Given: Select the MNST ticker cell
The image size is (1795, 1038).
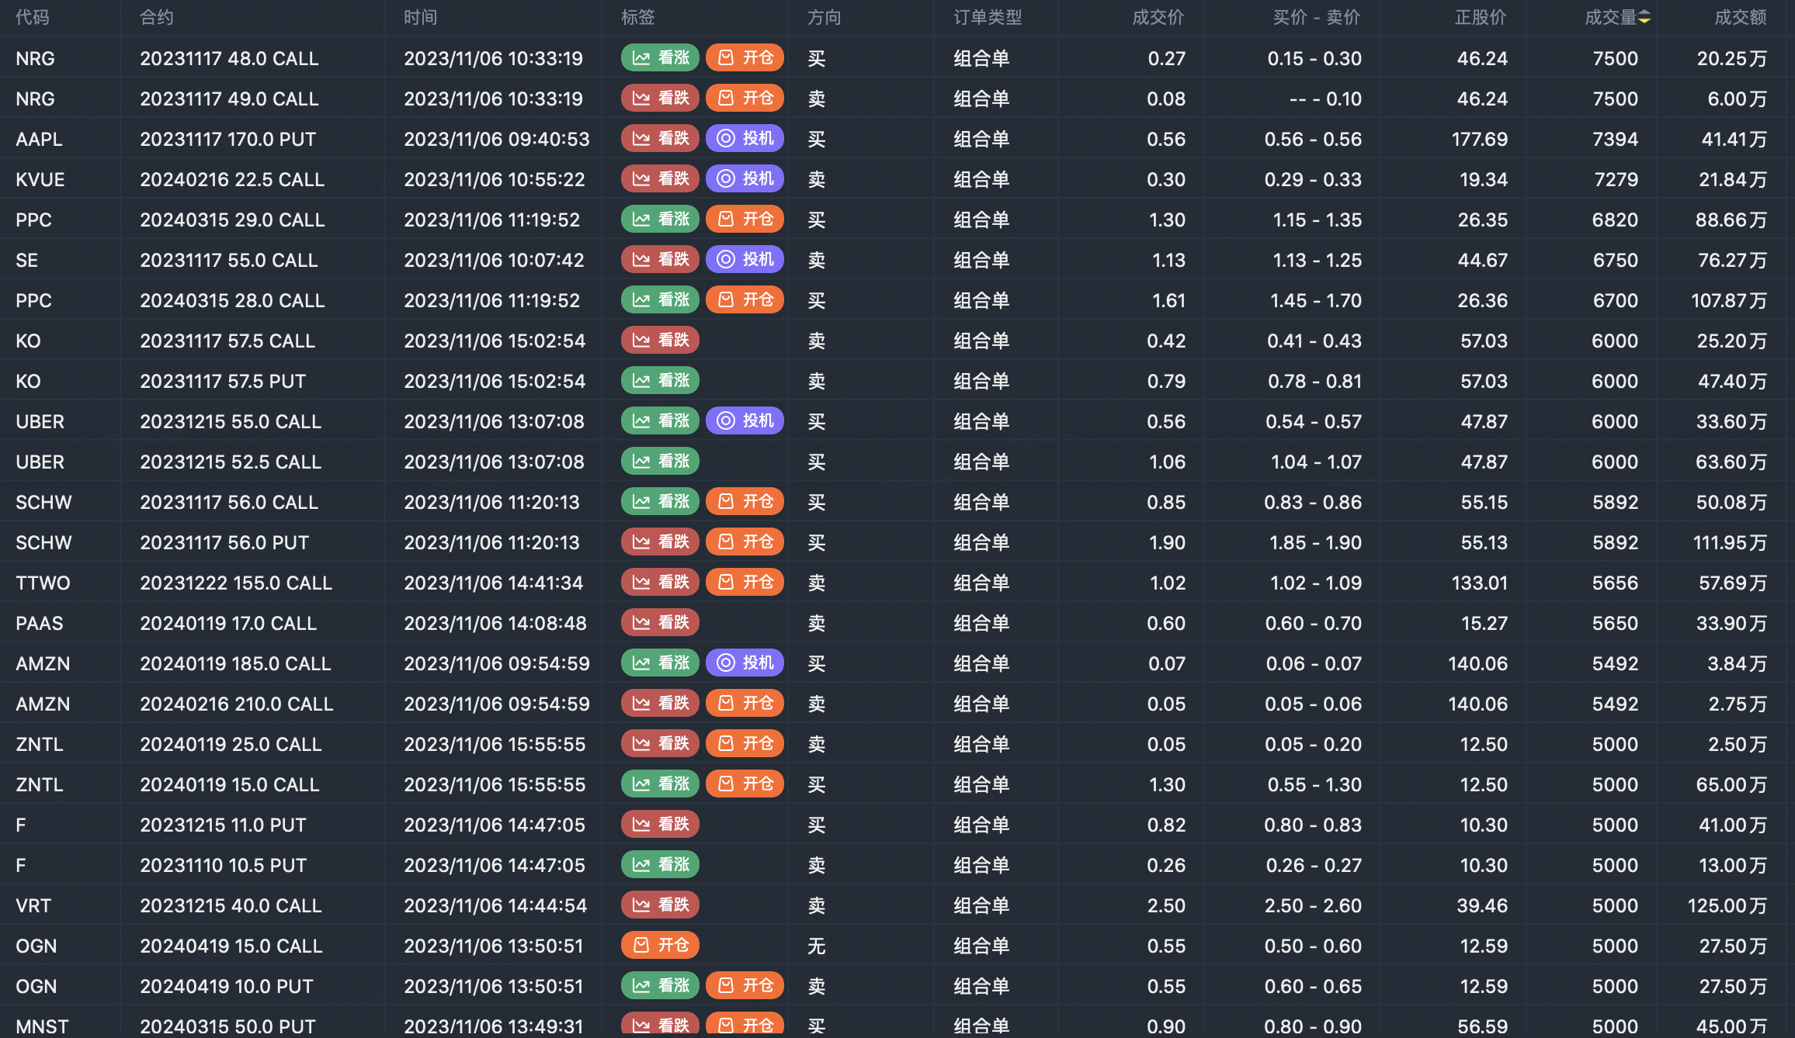Looking at the screenshot, I should [42, 1026].
